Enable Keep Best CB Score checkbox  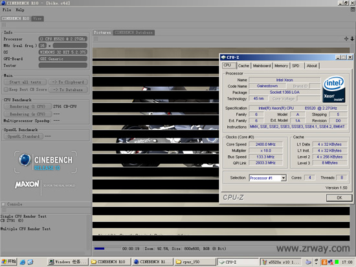coord(6,90)
